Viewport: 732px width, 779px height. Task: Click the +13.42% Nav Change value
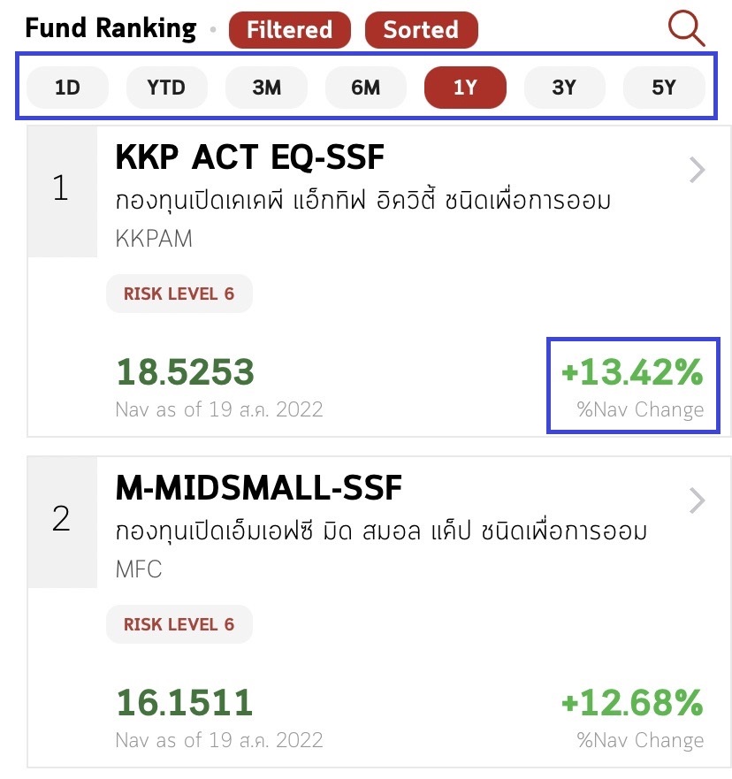632,374
